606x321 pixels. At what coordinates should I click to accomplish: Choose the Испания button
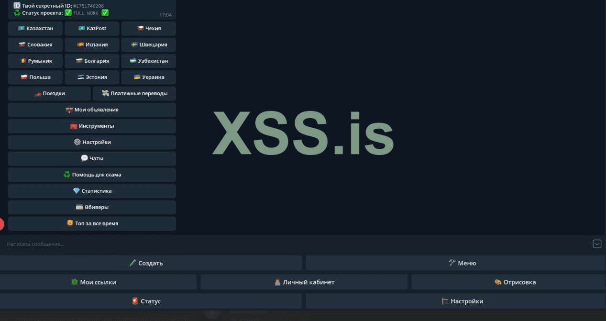tap(92, 45)
